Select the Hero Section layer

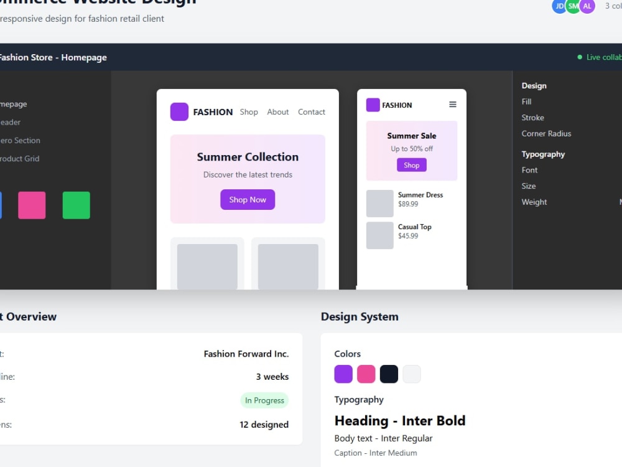pyautogui.click(x=20, y=141)
